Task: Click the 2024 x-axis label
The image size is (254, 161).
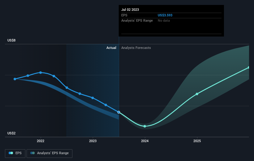Action: point(145,141)
